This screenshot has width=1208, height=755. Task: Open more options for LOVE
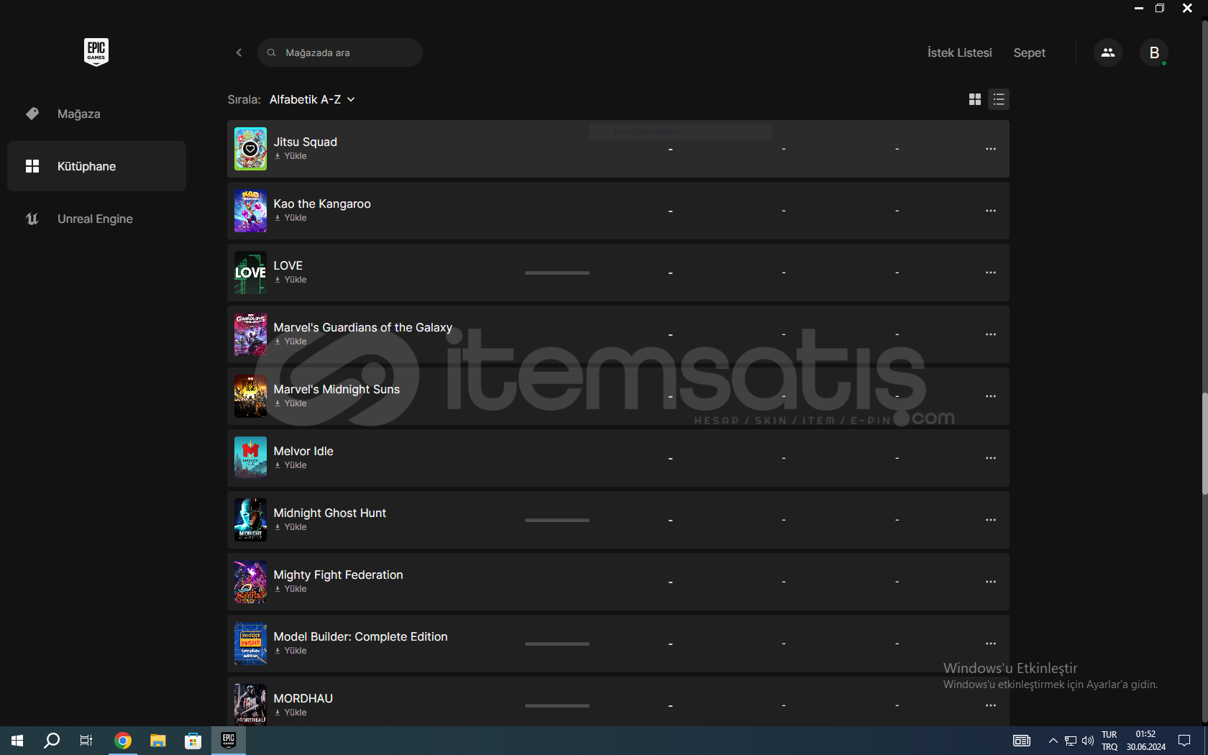990,273
